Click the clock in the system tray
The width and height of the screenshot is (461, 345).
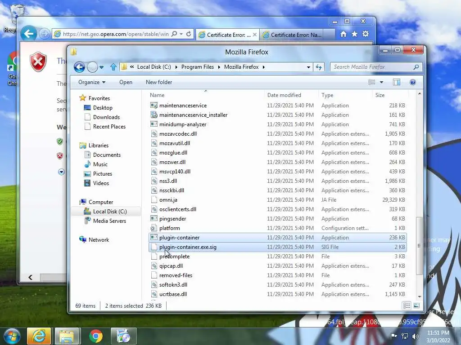click(438, 336)
